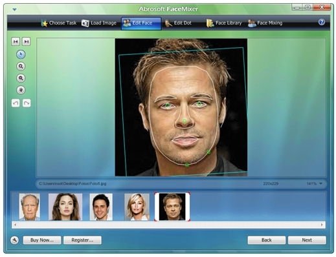Switch to the Choose Task step

[x=59, y=23]
